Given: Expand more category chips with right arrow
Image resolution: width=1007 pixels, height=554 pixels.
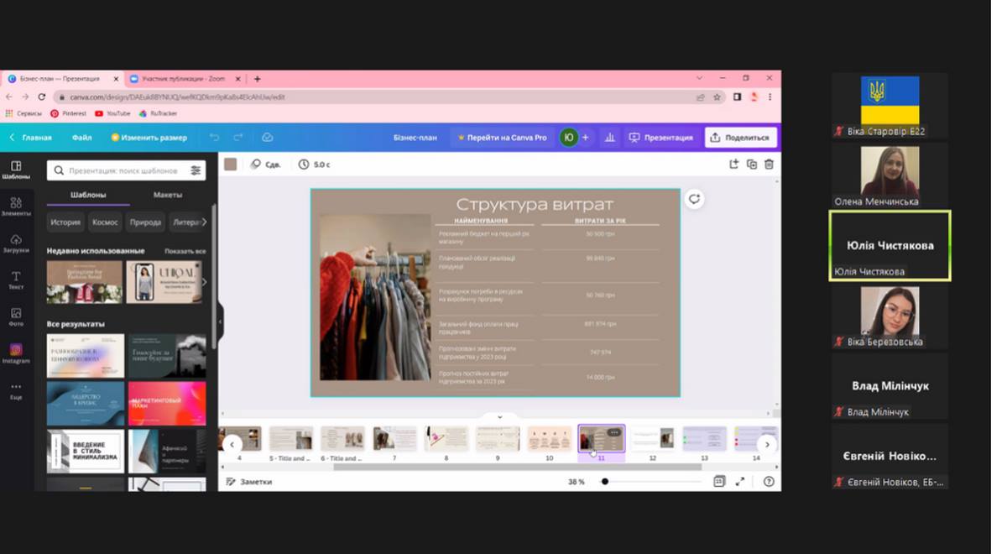Looking at the screenshot, I should [x=204, y=222].
